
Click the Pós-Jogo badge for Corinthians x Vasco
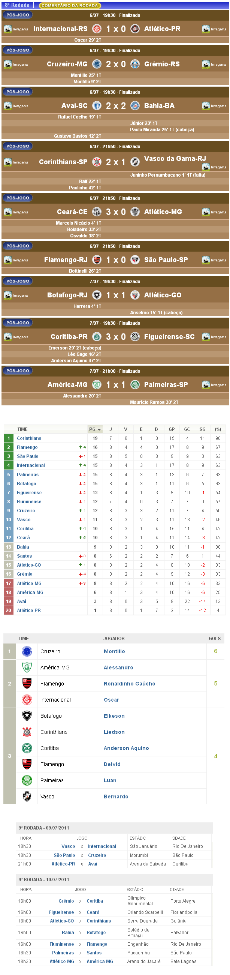[x=18, y=146]
